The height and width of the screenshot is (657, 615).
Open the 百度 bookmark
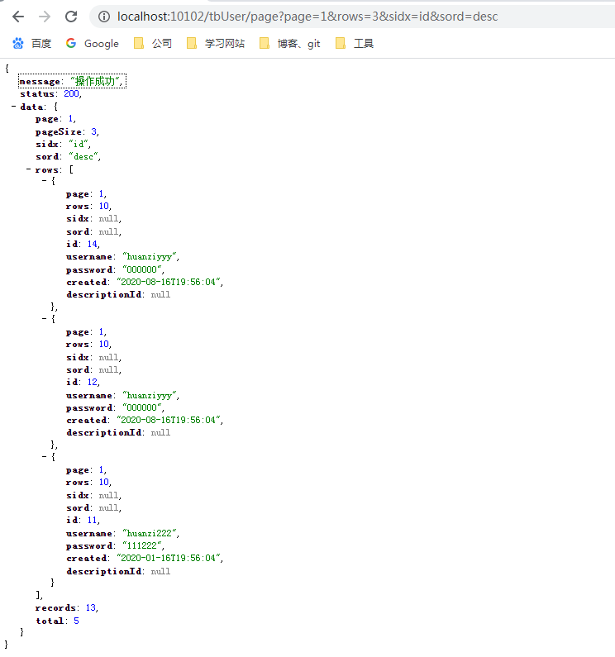(x=31, y=43)
